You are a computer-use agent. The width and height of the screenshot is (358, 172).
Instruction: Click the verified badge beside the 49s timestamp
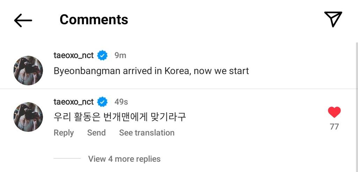point(102,102)
